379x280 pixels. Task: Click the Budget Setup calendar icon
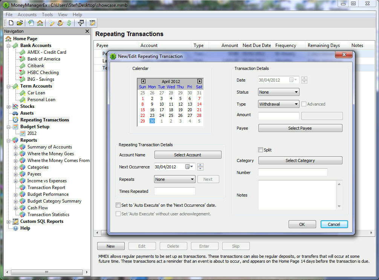pyautogui.click(x=15, y=127)
